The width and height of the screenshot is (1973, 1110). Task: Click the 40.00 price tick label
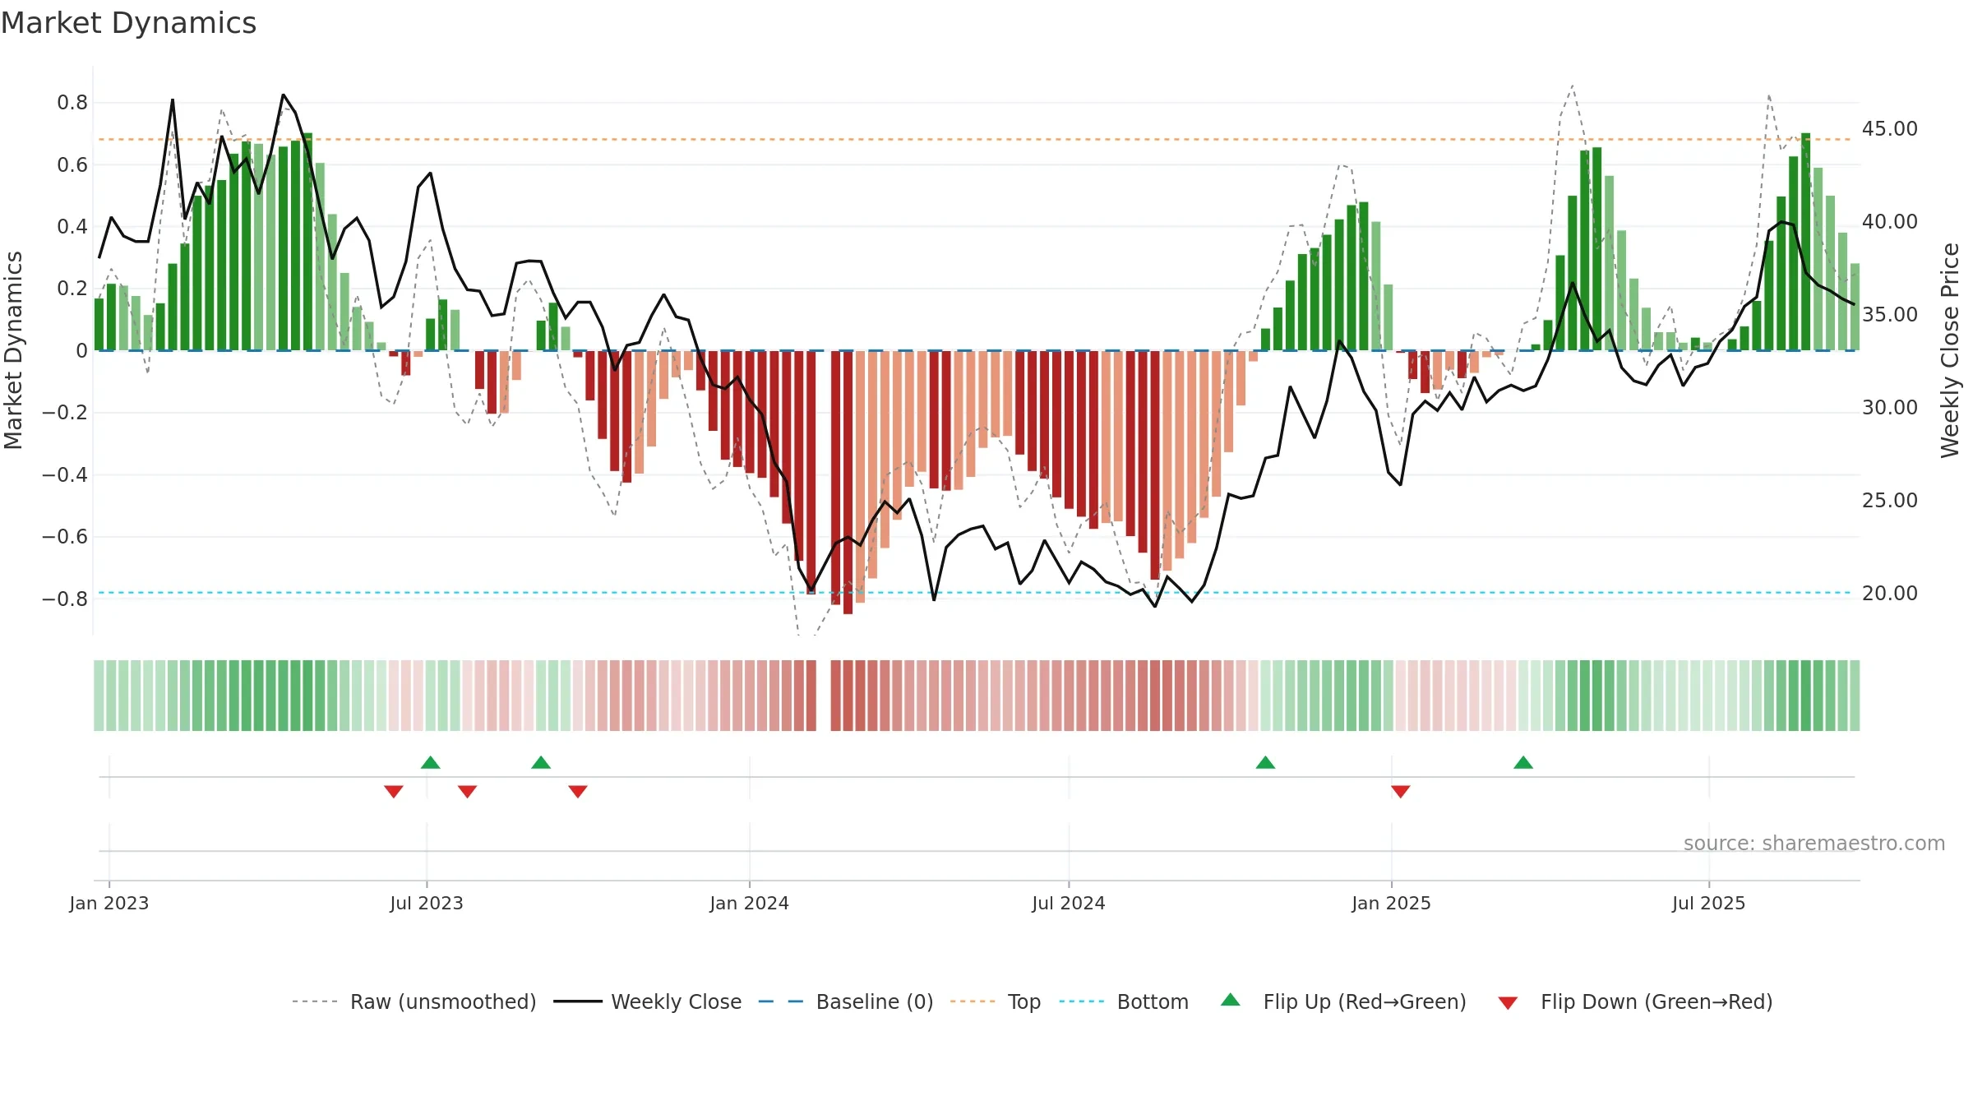(x=1890, y=222)
